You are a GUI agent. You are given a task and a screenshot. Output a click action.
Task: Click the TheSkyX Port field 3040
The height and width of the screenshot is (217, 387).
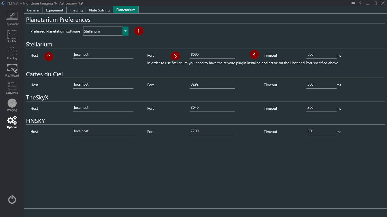[x=212, y=108]
